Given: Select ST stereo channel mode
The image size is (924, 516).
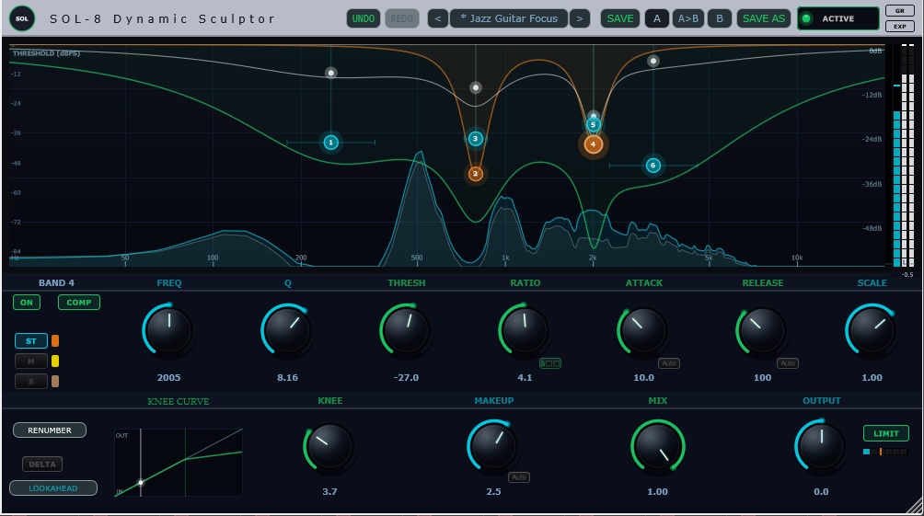Looking at the screenshot, I should pos(30,340).
